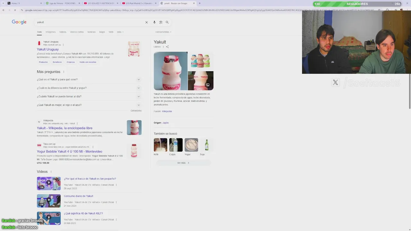Open options for '¿Qué significa 40' video
Image resolution: width=411 pixels, height=231 pixels.
[116, 219]
